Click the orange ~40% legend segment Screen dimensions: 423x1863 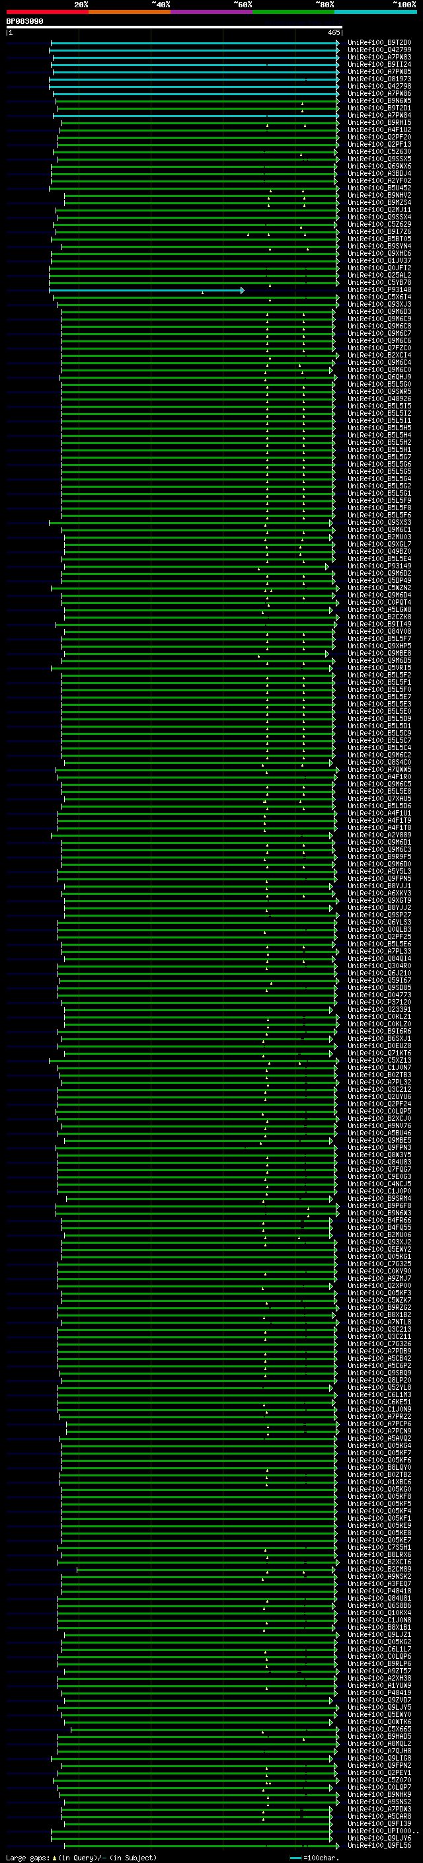click(130, 12)
